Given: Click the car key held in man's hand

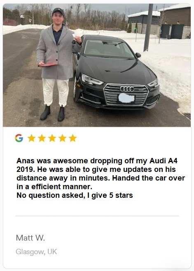Looking at the screenshot, I should pos(74,39).
